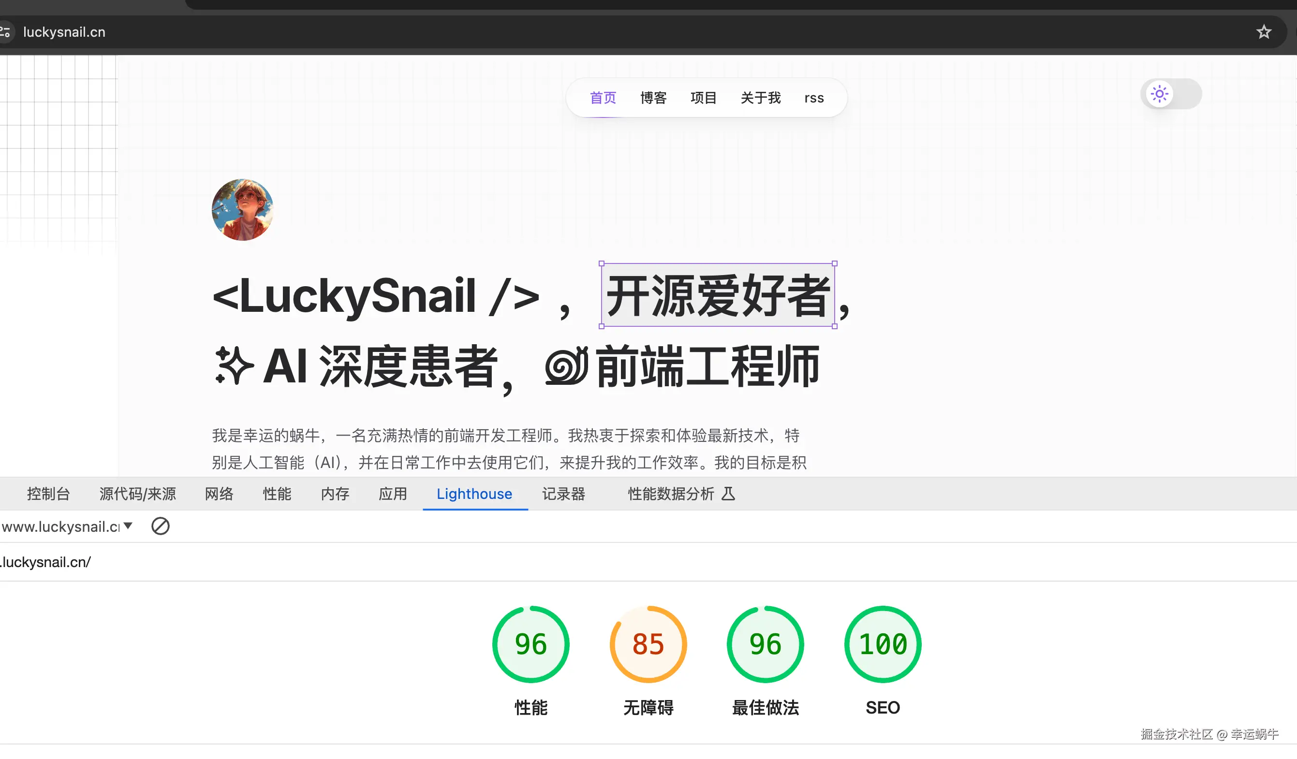
Task: Click the 无障碍 score gauge 85
Action: (x=648, y=644)
